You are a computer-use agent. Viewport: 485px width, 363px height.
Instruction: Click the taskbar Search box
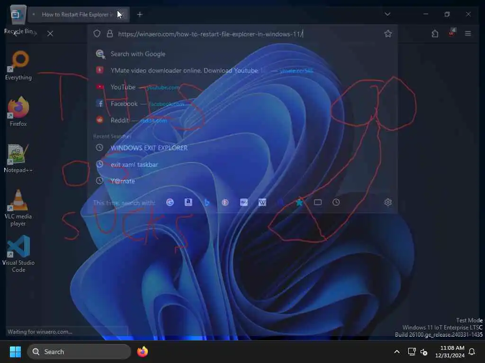79,352
